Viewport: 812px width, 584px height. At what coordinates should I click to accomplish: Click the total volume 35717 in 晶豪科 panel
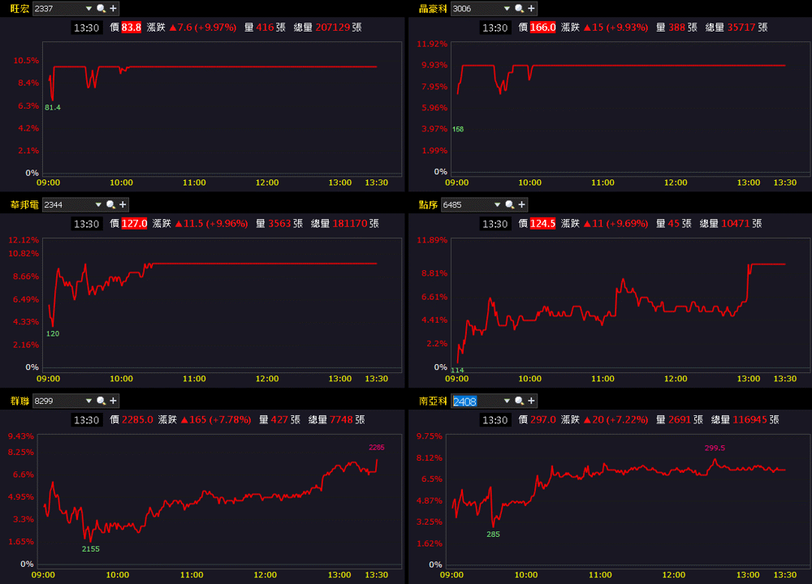(x=742, y=28)
